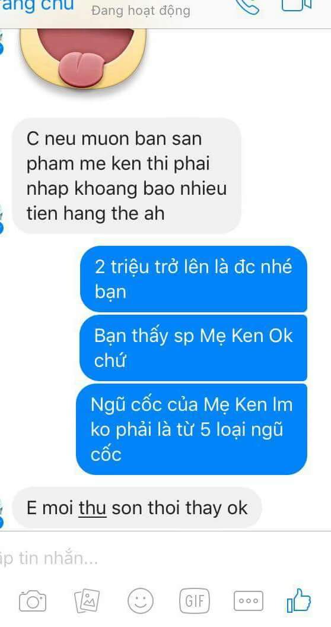Tap sender avatar beside 'tien hang the ah'

pyautogui.click(x=2, y=220)
